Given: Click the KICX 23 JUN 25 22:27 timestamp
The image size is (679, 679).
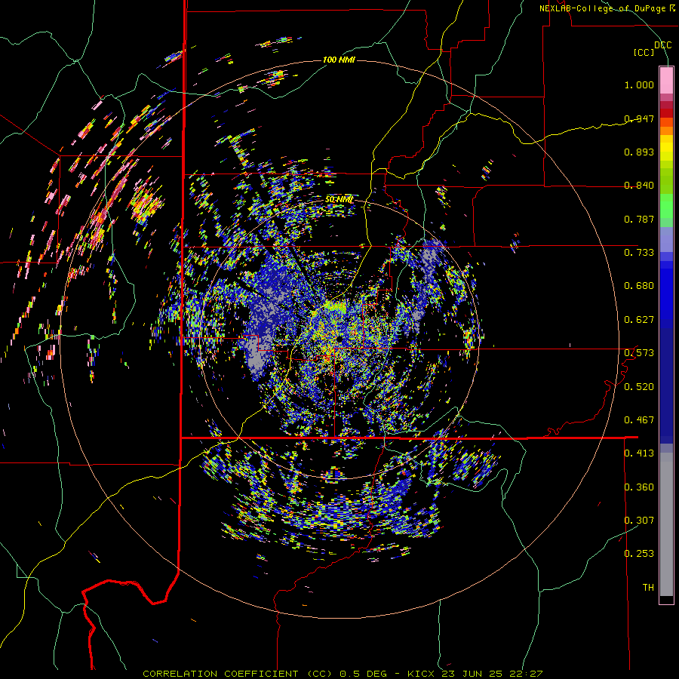Looking at the screenshot, I should [475, 674].
